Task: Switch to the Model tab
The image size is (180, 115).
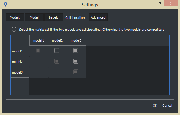Action: pyautogui.click(x=34, y=17)
